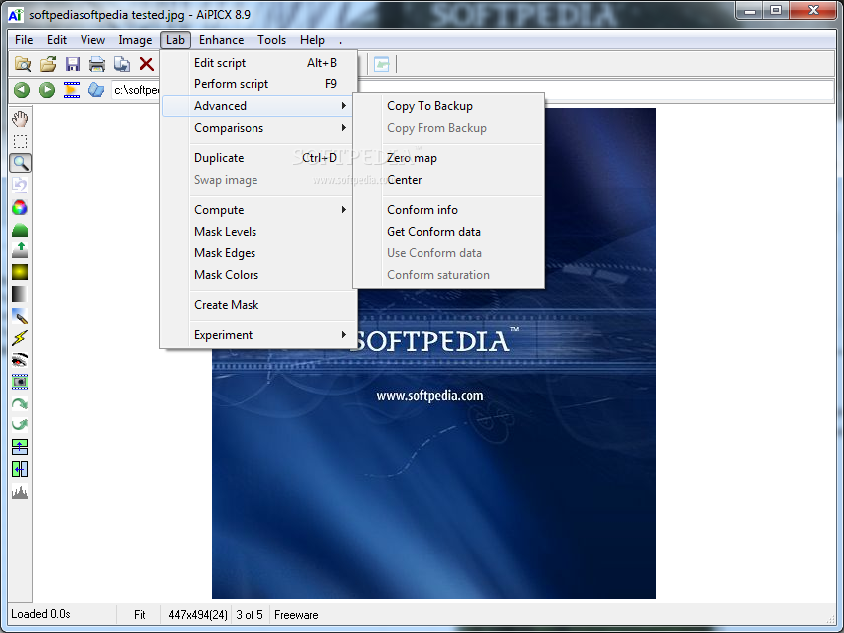Click the browse folder icon with magnifier
Image resolution: width=844 pixels, height=633 pixels.
pyautogui.click(x=23, y=64)
